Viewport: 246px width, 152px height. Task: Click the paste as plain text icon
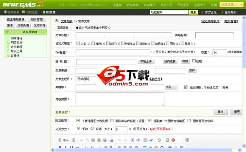coord(99,140)
